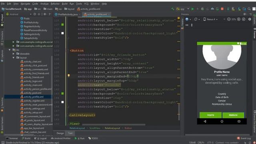This screenshot has width=256, height=144.
Task: Click the POSTS button in the preview
Action: click(x=211, y=115)
